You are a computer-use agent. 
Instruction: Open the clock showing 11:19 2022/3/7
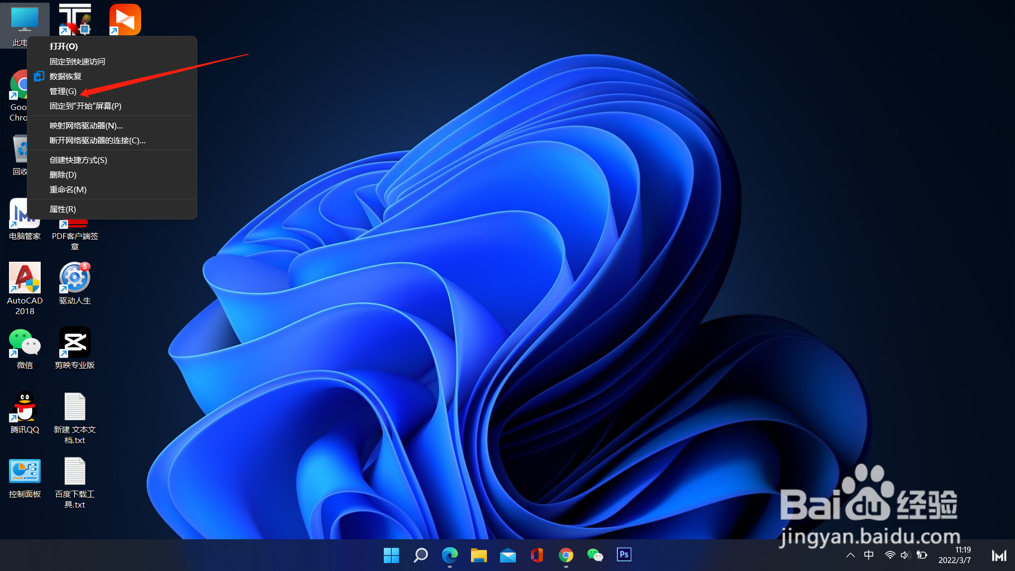(955, 555)
